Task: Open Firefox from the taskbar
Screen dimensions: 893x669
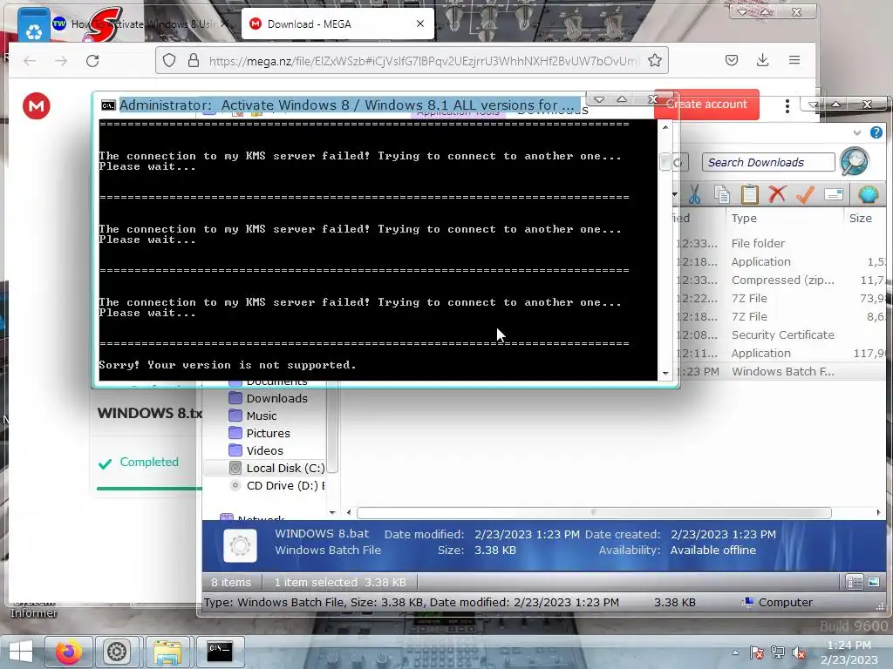Action: [x=68, y=652]
